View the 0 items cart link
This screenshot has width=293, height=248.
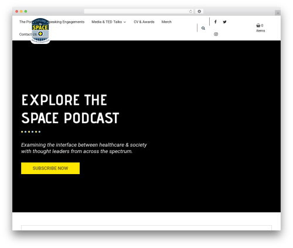261,28
